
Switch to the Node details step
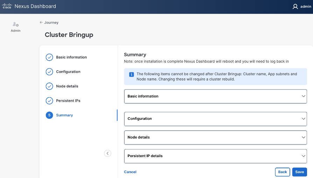click(67, 86)
